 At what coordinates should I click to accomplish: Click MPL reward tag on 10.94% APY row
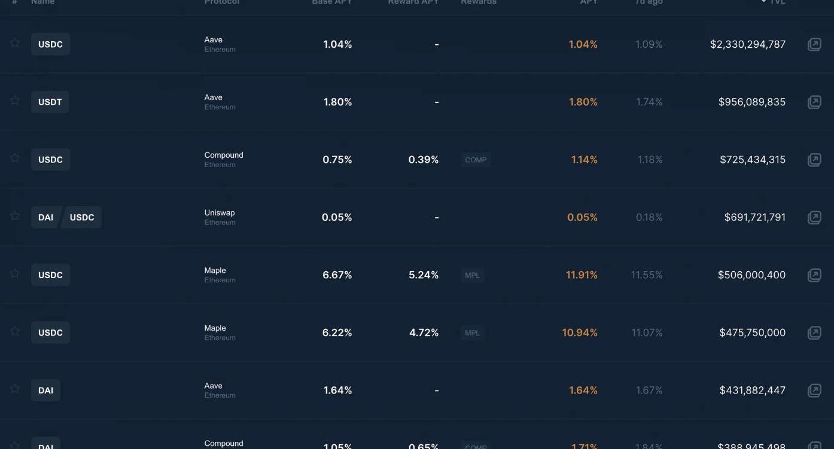point(472,333)
